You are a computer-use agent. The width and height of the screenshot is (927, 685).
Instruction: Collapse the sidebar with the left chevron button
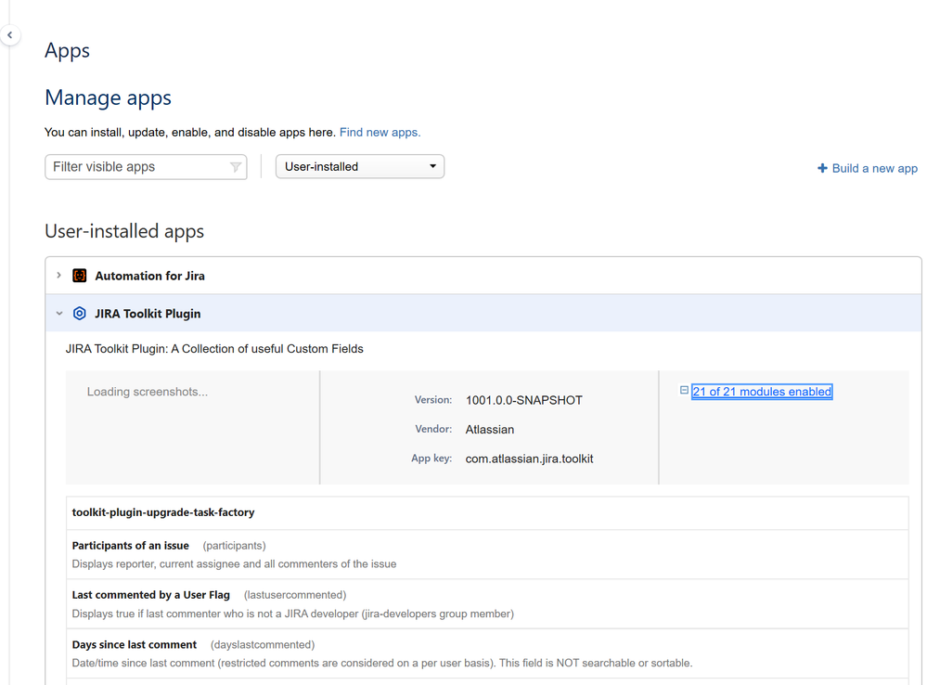tap(9, 35)
